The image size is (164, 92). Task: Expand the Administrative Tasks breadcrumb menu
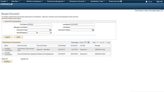pyautogui.click(x=97, y=1)
